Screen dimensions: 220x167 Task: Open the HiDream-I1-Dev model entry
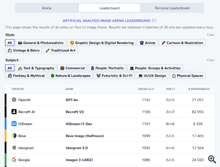click(x=79, y=124)
